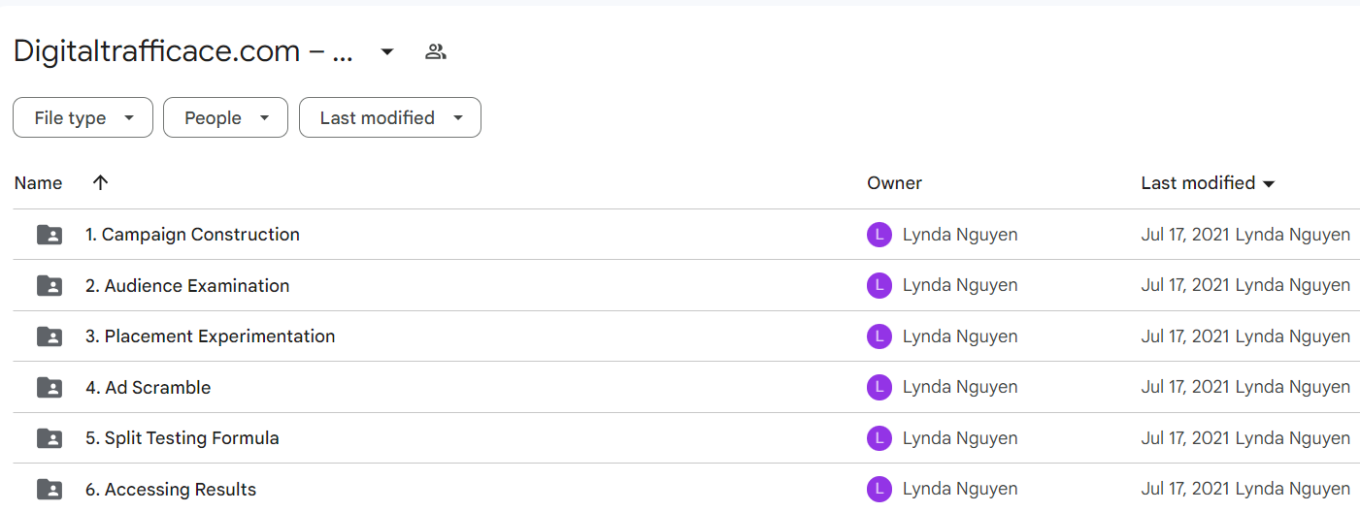This screenshot has height=512, width=1360.
Task: Click the Last modified column header arrow
Action: pos(1269,183)
